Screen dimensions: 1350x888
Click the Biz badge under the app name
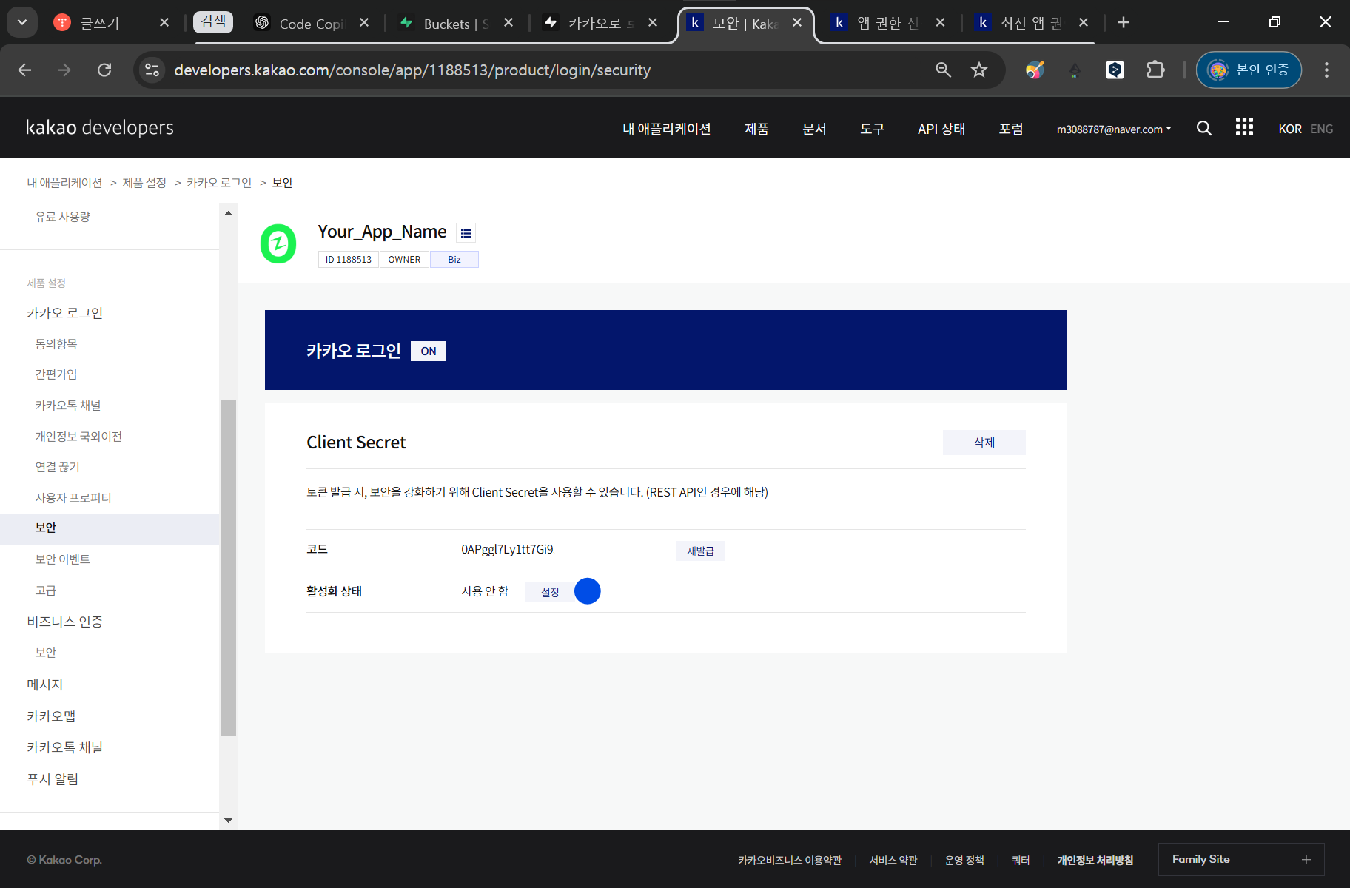point(454,259)
